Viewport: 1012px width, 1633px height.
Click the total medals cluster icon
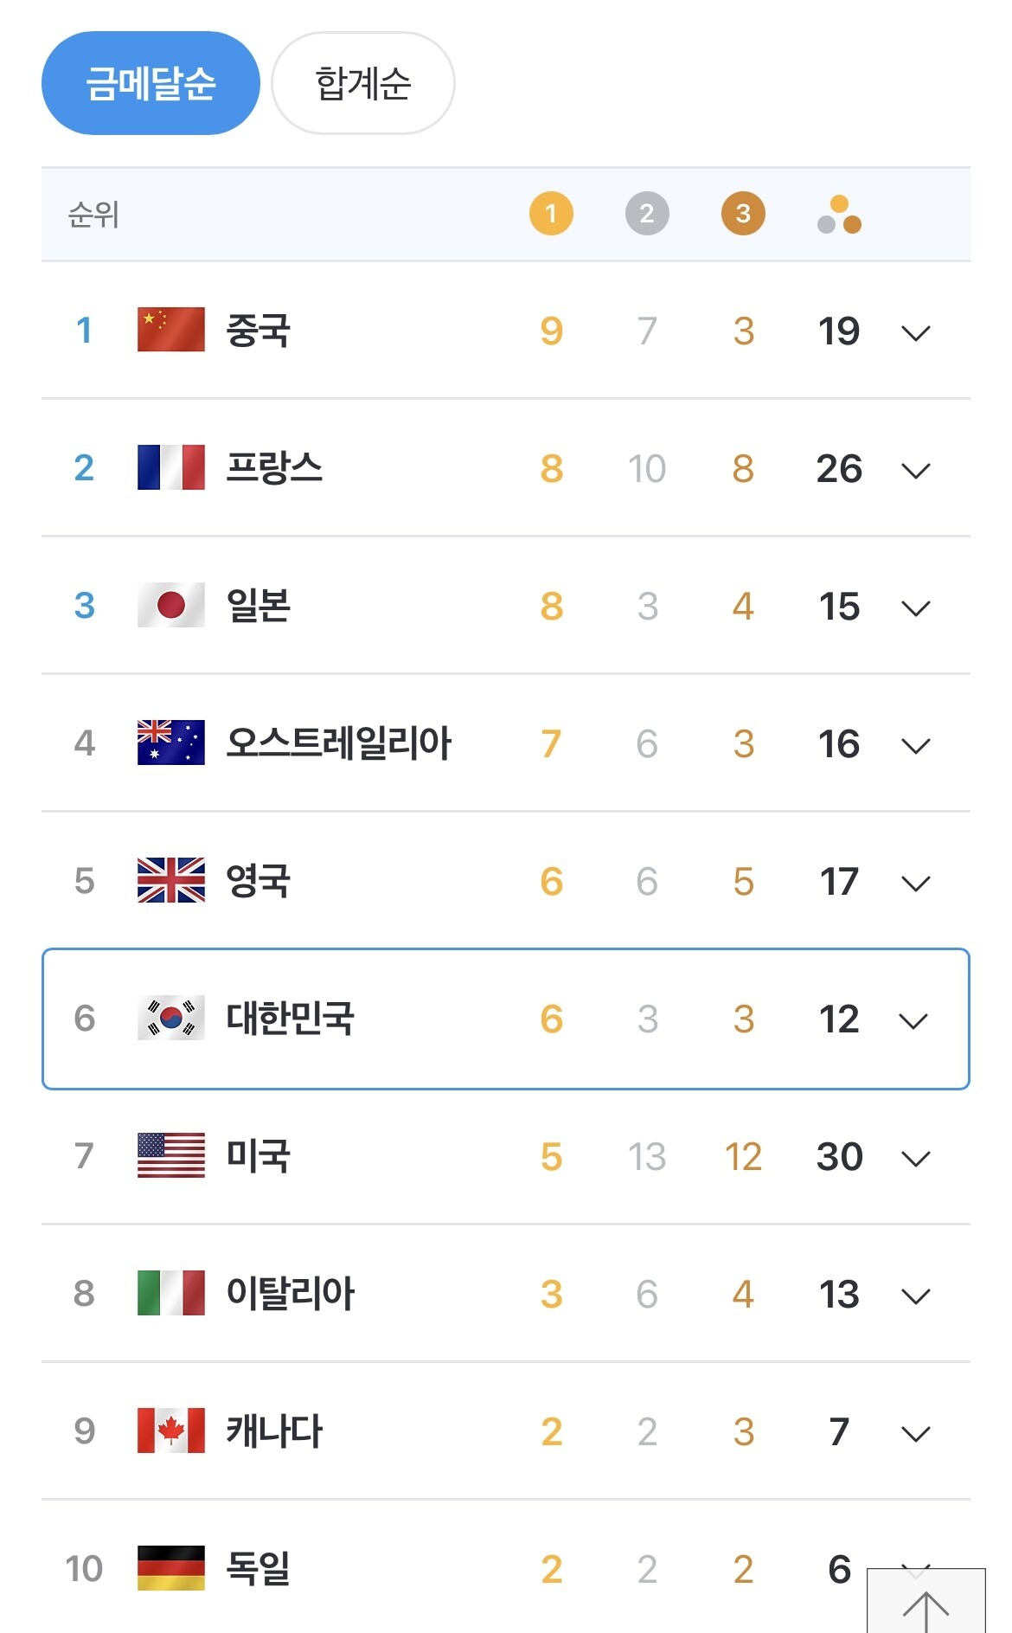[839, 215]
